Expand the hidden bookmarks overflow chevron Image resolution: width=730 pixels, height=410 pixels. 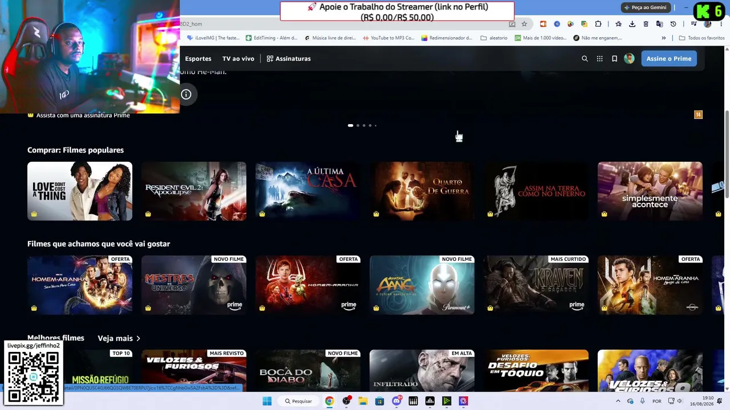click(663, 38)
